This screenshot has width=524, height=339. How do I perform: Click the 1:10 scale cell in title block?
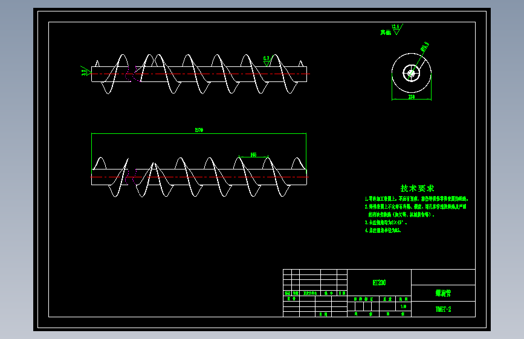pyautogui.click(x=403, y=306)
